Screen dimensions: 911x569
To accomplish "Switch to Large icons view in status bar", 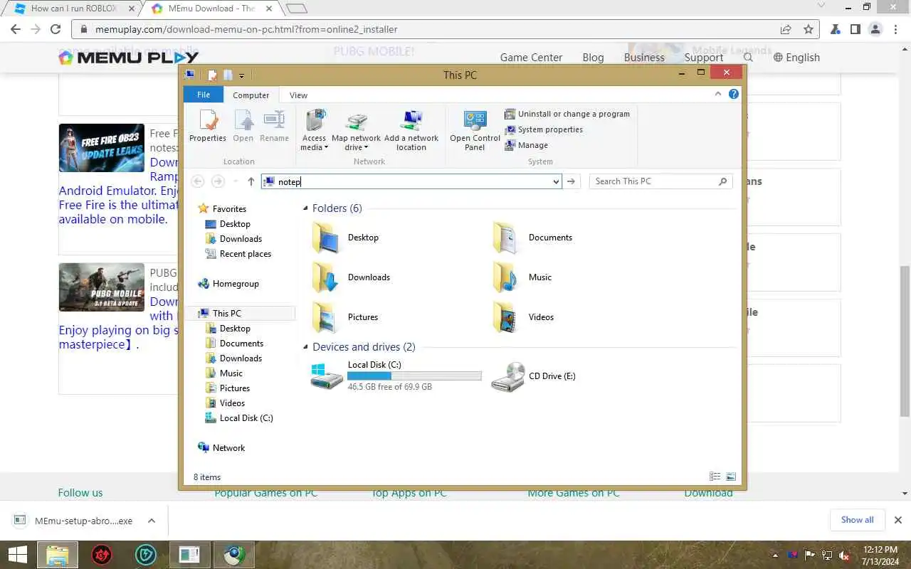I will pyautogui.click(x=730, y=477).
